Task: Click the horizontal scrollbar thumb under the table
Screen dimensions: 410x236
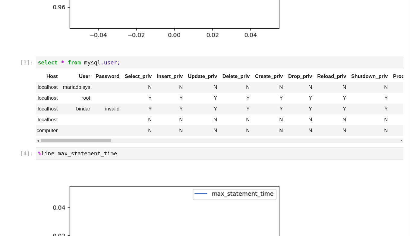Action: click(x=76, y=141)
